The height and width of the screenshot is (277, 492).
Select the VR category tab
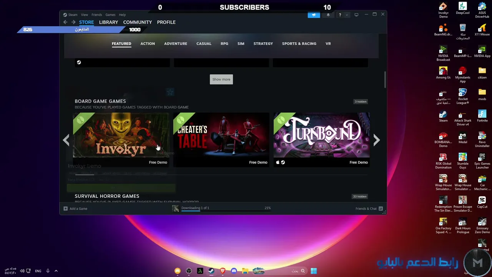[x=328, y=43]
